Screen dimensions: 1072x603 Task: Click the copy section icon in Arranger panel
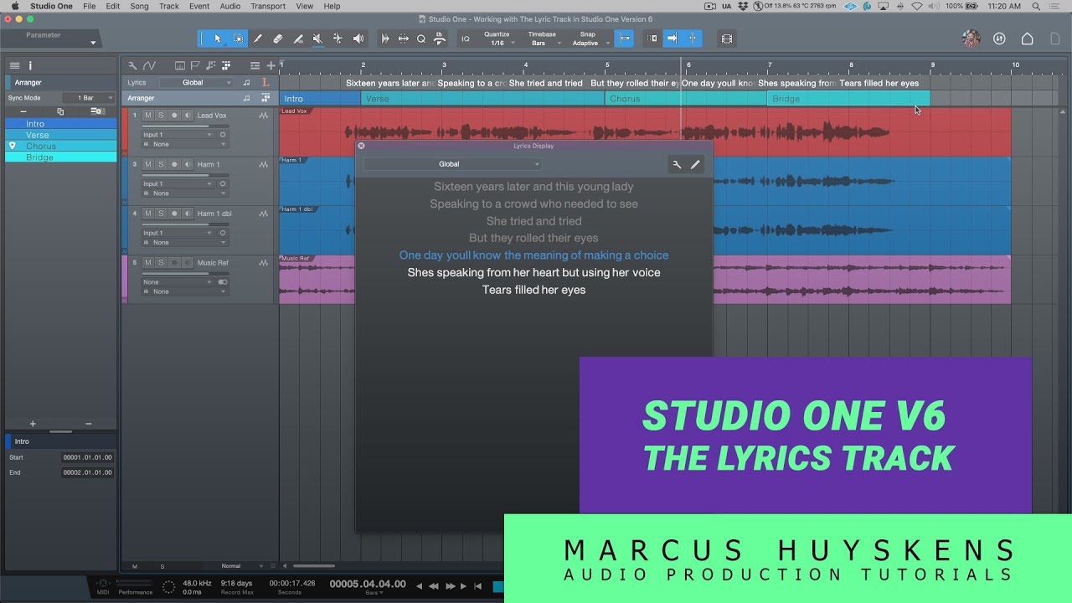click(60, 111)
